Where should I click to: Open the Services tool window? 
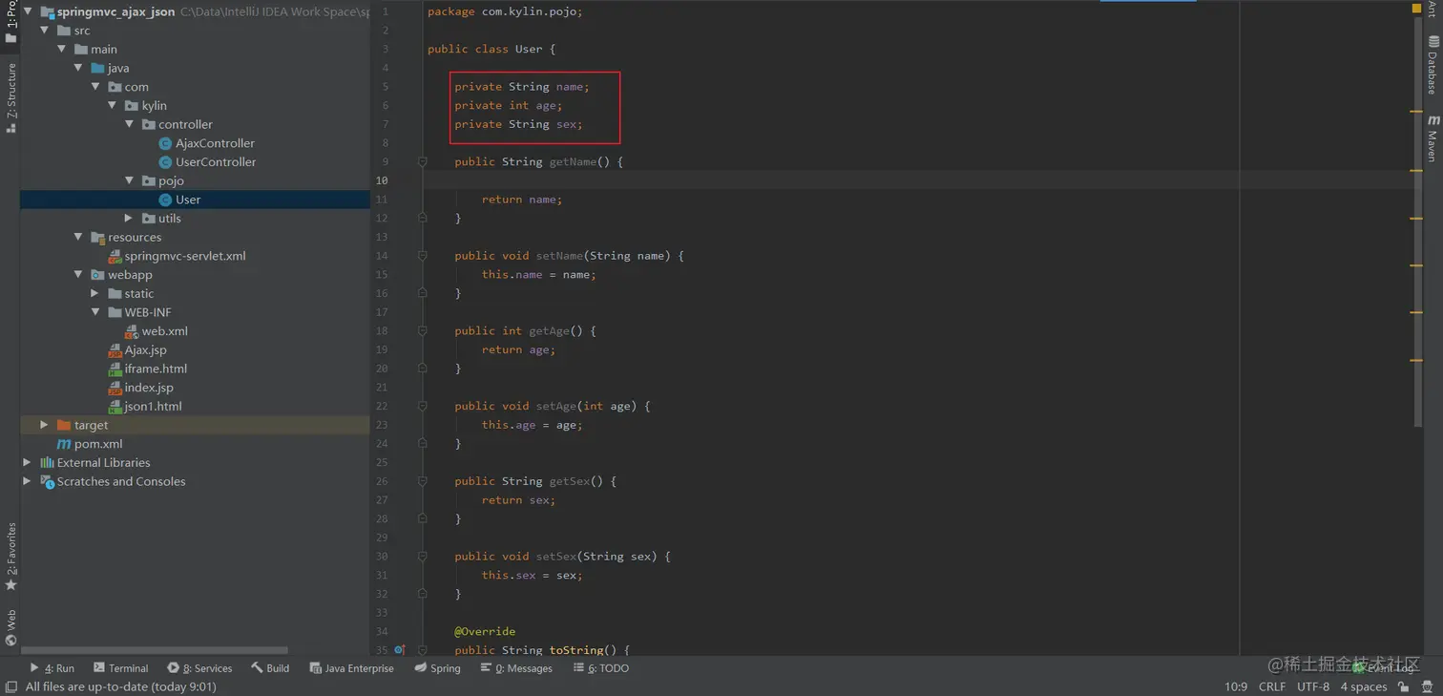[199, 668]
